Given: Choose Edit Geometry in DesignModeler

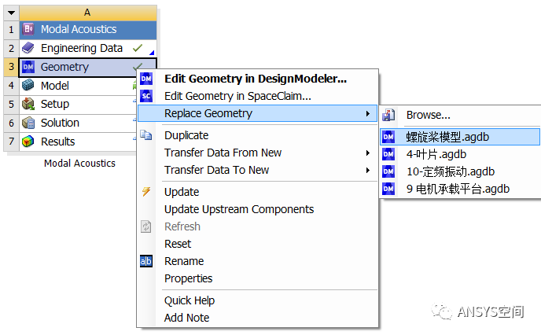Looking at the screenshot, I should pyautogui.click(x=255, y=79).
